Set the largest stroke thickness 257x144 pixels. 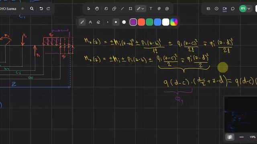point(124,22)
